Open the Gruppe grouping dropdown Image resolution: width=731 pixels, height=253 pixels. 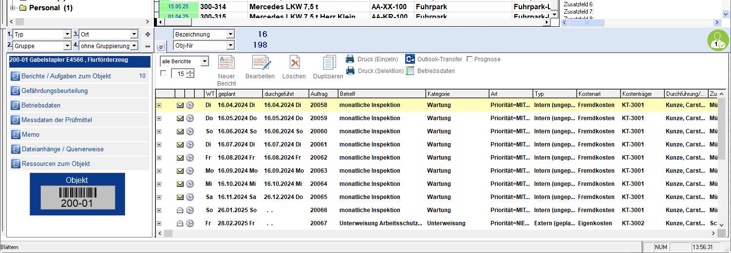(67, 46)
